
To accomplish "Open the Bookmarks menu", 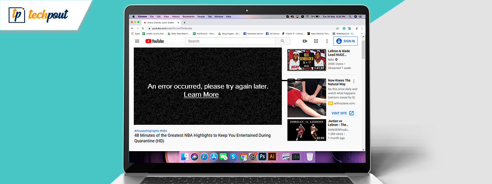I will coord(189,16).
